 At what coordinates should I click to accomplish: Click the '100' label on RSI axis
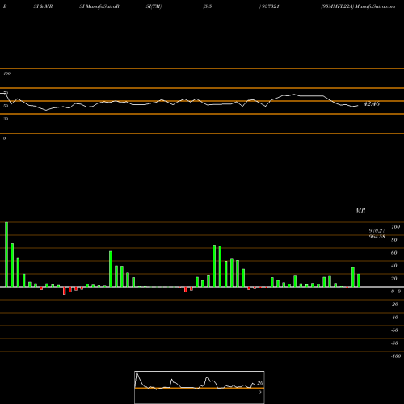point(7,74)
